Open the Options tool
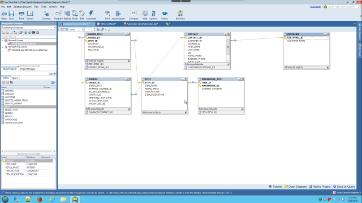 (153, 15)
